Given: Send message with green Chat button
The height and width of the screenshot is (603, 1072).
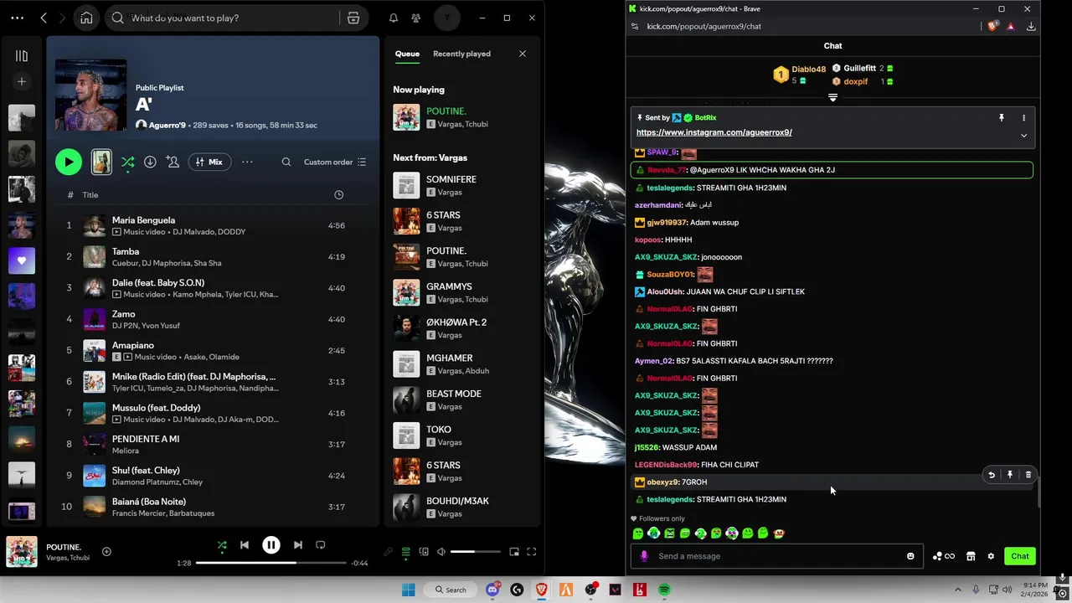Looking at the screenshot, I should (x=1019, y=556).
